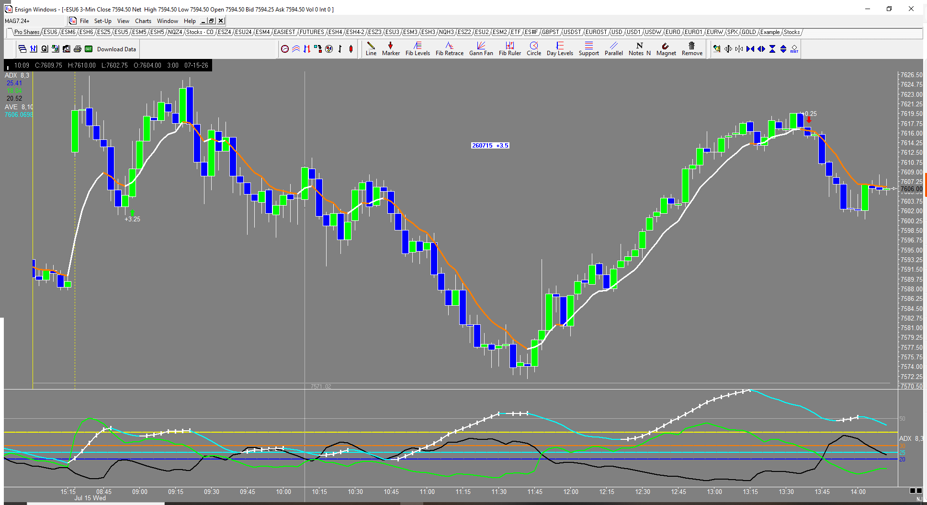Switch to the Stocks - CO tab
Image resolution: width=927 pixels, height=505 pixels.
(200, 32)
